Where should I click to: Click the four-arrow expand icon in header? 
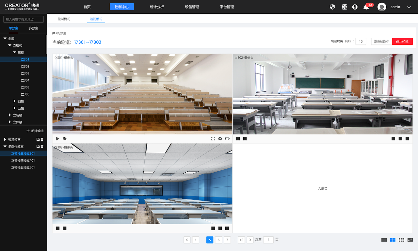344,7
